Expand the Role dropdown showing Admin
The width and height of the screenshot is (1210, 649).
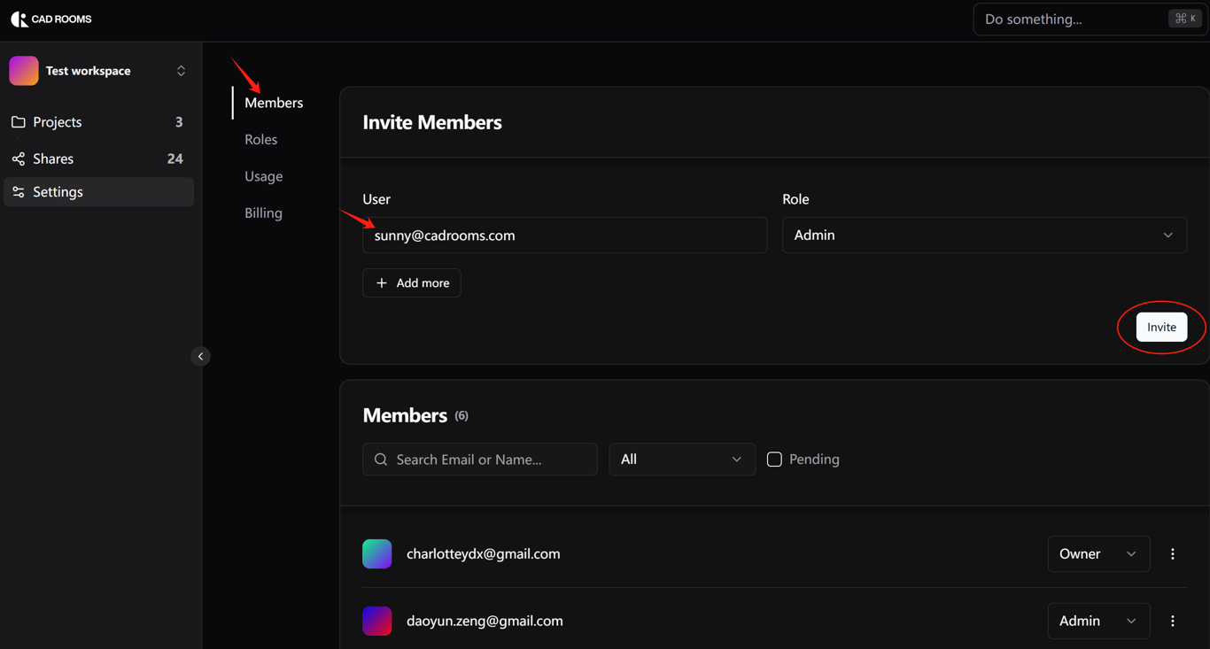(984, 236)
